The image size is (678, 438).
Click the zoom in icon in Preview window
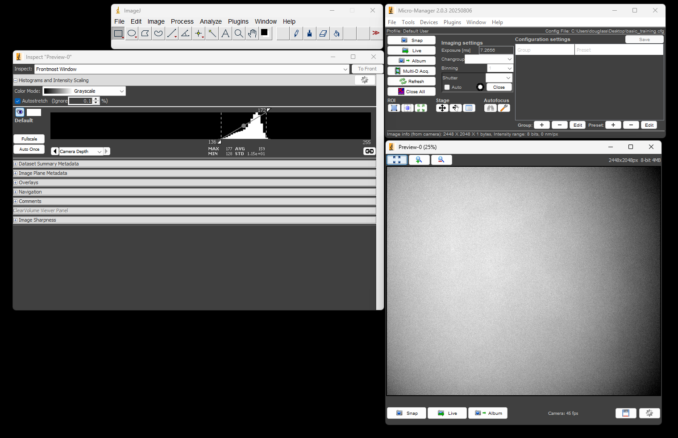coord(419,160)
